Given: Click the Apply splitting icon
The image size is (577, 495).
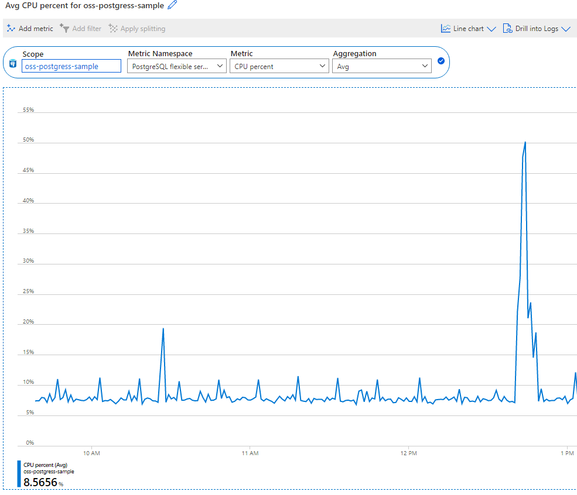Looking at the screenshot, I should pyautogui.click(x=113, y=28).
